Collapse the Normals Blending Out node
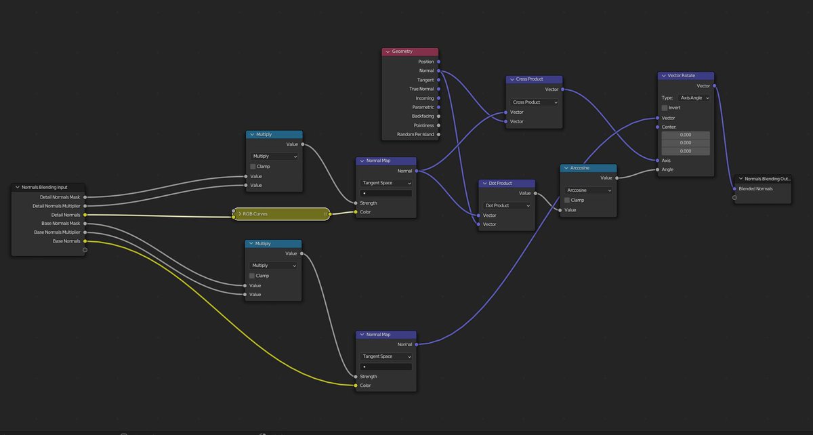The width and height of the screenshot is (813, 435). 741,179
